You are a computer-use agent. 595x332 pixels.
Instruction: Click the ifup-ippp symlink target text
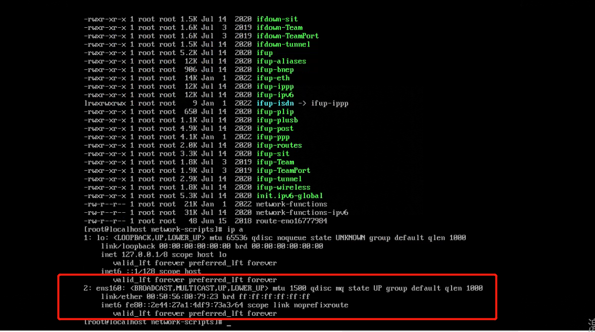(x=329, y=103)
